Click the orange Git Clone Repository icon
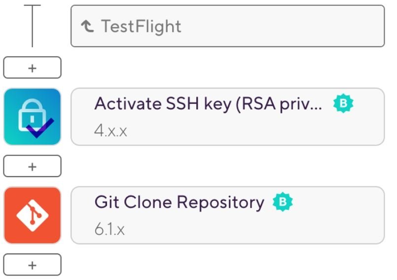397x280 pixels. click(x=32, y=215)
